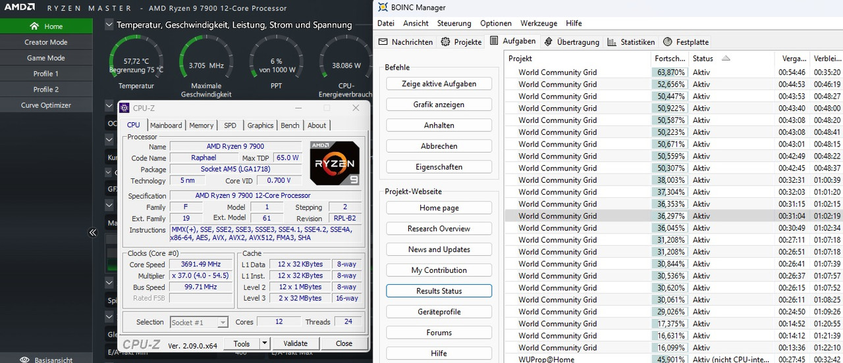Click the My Contribution button
843x363 pixels.
[x=439, y=270]
